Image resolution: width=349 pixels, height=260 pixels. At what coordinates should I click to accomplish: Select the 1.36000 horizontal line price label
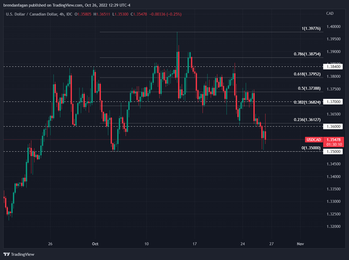pyautogui.click(x=333, y=127)
